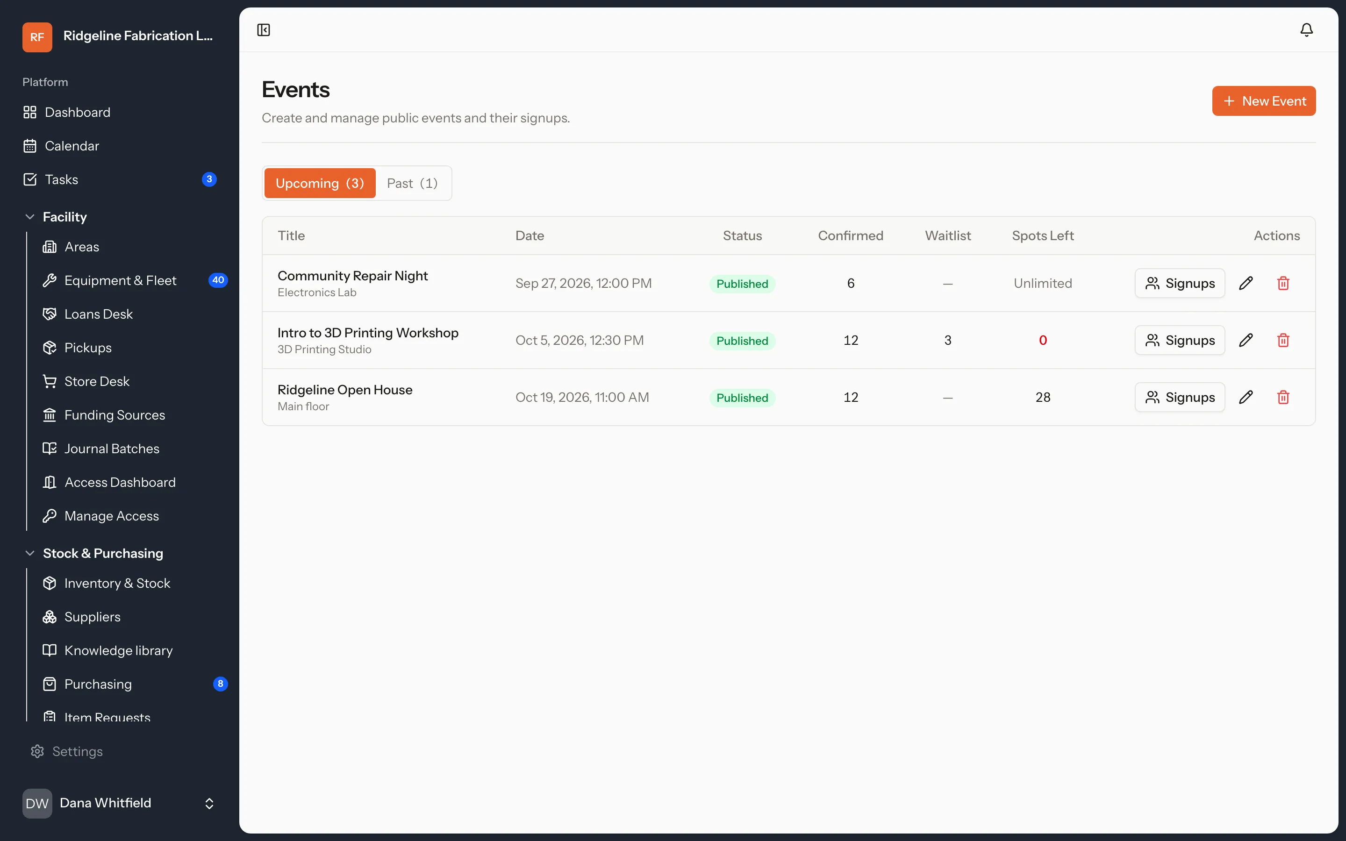View Signups for 3D Printing Workshop

click(1180, 341)
